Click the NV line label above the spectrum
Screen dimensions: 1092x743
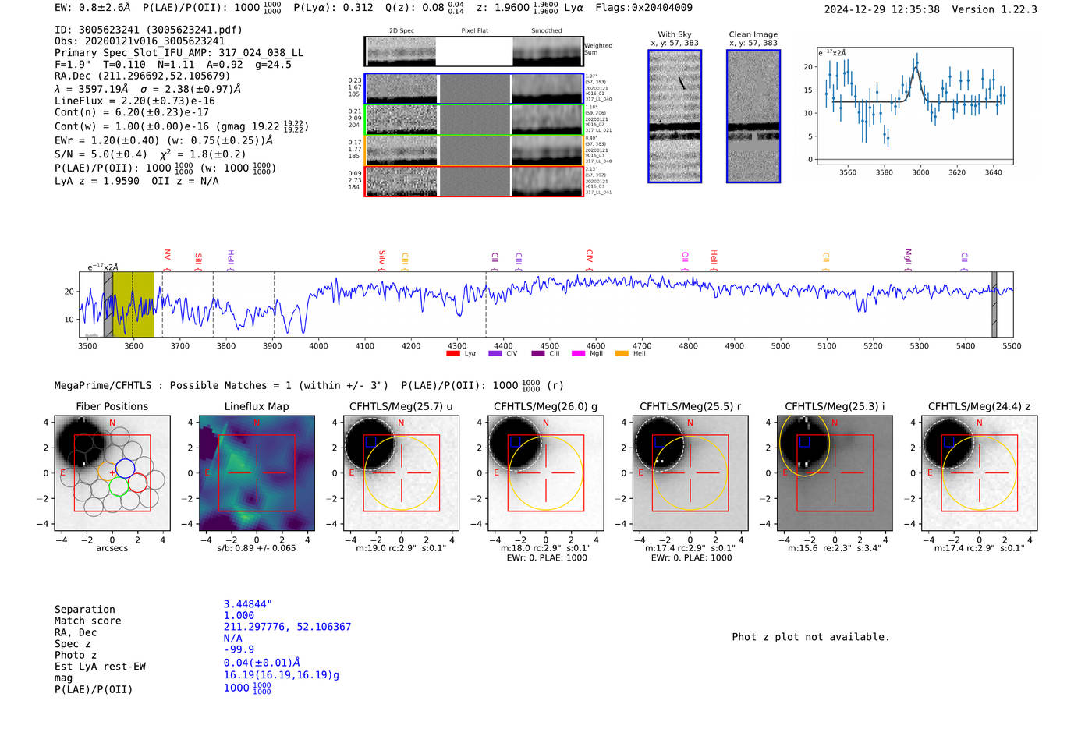tap(167, 255)
